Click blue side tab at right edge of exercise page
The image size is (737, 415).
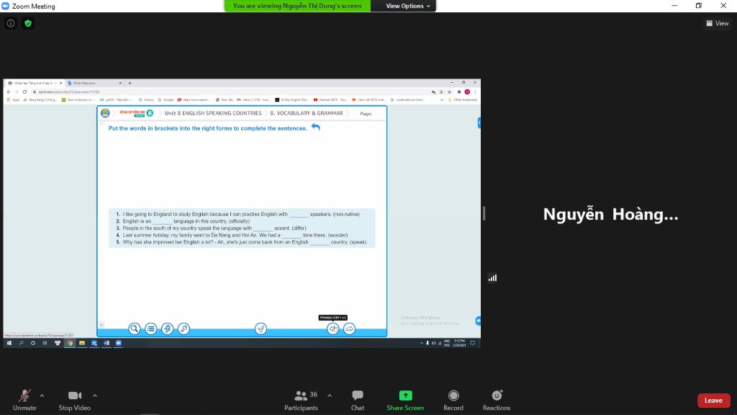coord(479,122)
